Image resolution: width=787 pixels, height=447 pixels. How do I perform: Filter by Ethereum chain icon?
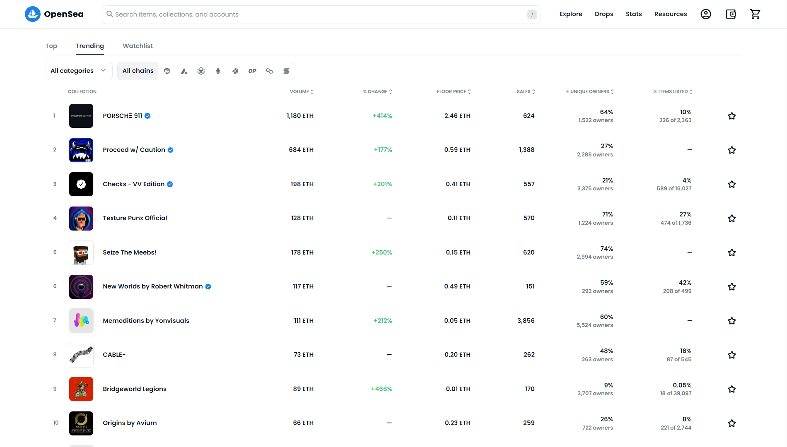tap(218, 71)
